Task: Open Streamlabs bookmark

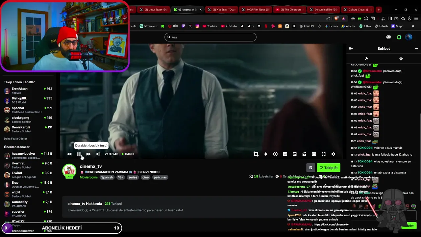Action: point(148,26)
